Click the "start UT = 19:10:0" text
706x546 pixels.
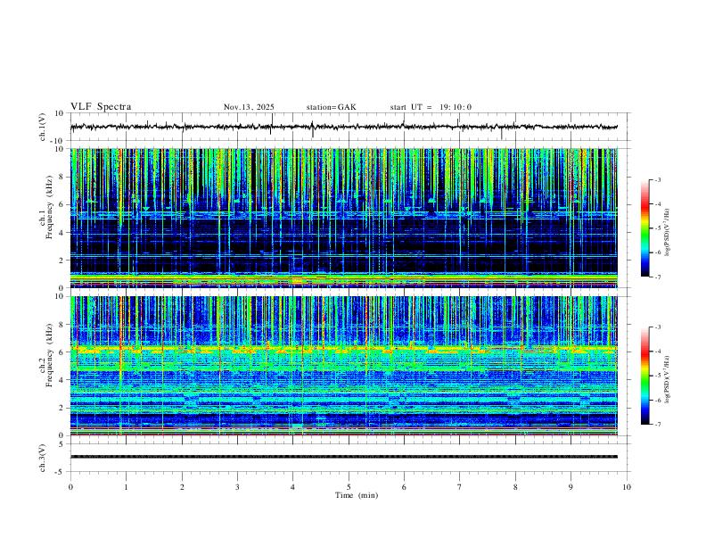pyautogui.click(x=431, y=107)
